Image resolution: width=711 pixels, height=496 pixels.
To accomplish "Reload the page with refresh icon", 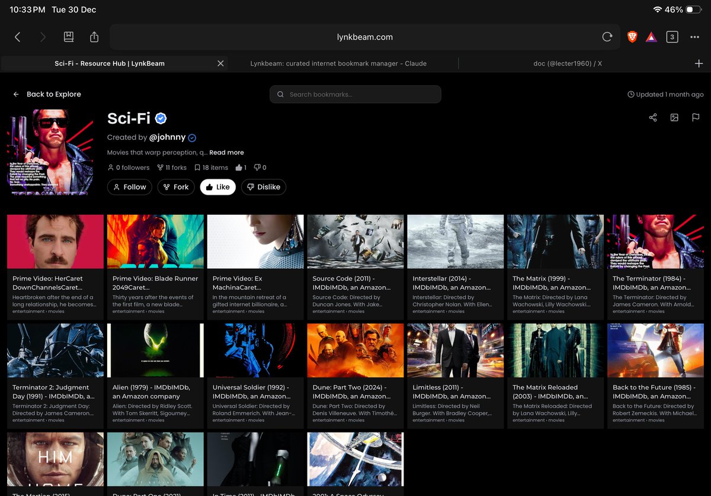I will coord(607,37).
